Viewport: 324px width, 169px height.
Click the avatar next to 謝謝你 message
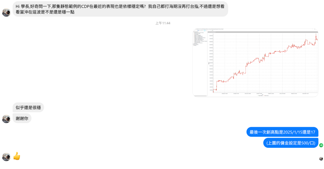coord(6,119)
